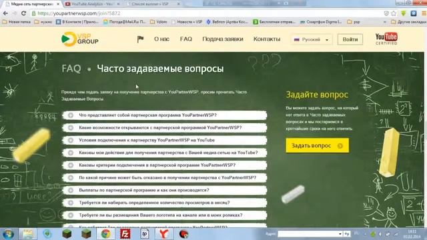Screen dimensions: 427x240
Task: Expand 'Каковы мои действия для получения партнерства' question
Action: 165,153
